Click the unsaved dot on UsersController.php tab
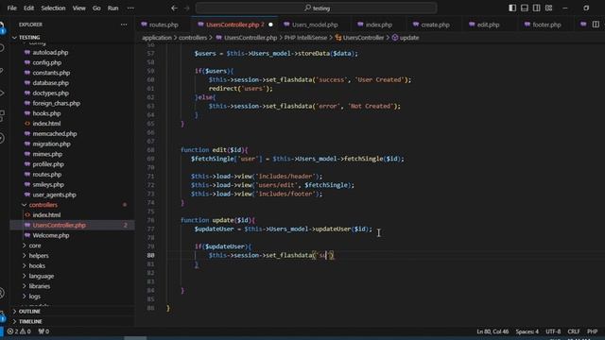 [270, 25]
